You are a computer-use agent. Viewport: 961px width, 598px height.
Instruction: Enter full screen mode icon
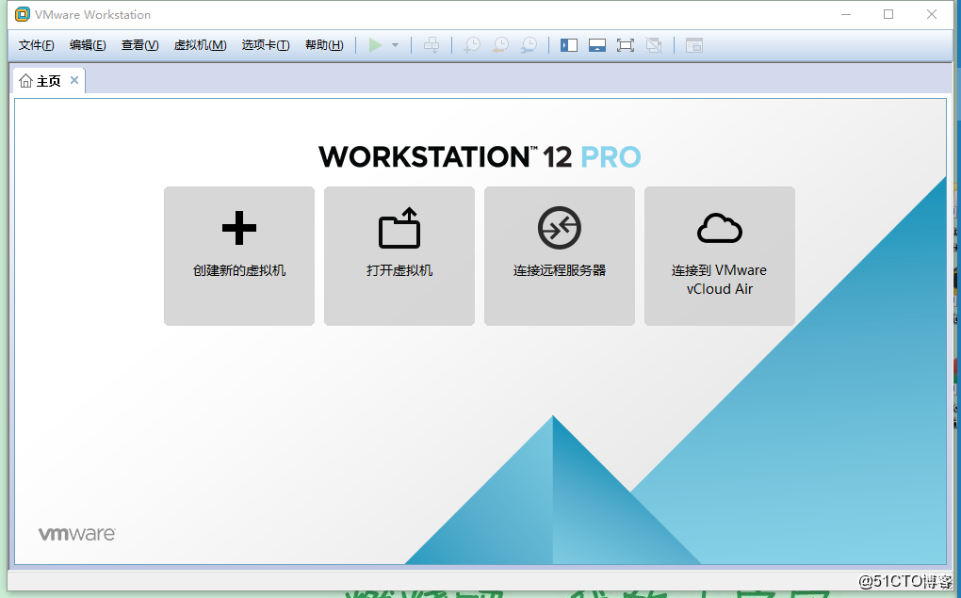click(x=626, y=45)
